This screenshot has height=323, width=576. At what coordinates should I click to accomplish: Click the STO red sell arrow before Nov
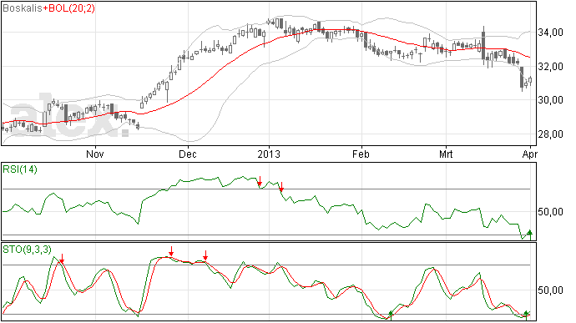62,259
